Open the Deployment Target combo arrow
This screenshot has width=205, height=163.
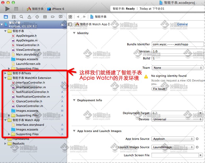(200, 113)
